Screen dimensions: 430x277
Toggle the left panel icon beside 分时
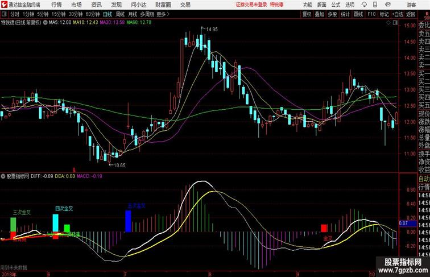pyautogui.click(x=4, y=14)
